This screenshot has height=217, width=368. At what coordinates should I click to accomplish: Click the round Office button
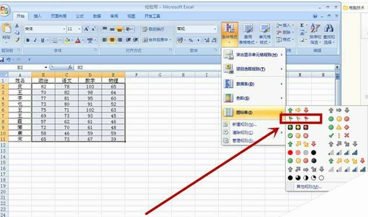point(5,10)
